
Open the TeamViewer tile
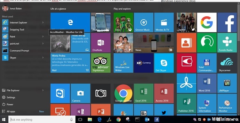(x=60, y=93)
